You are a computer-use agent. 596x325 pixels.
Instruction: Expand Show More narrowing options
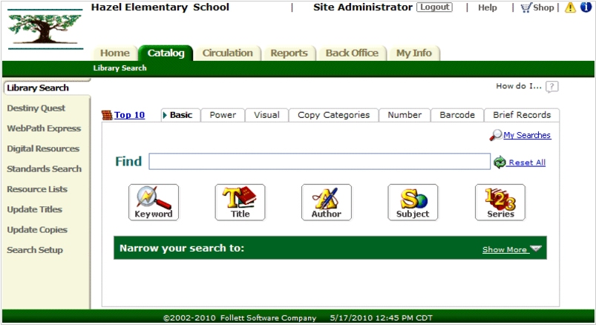pos(511,249)
